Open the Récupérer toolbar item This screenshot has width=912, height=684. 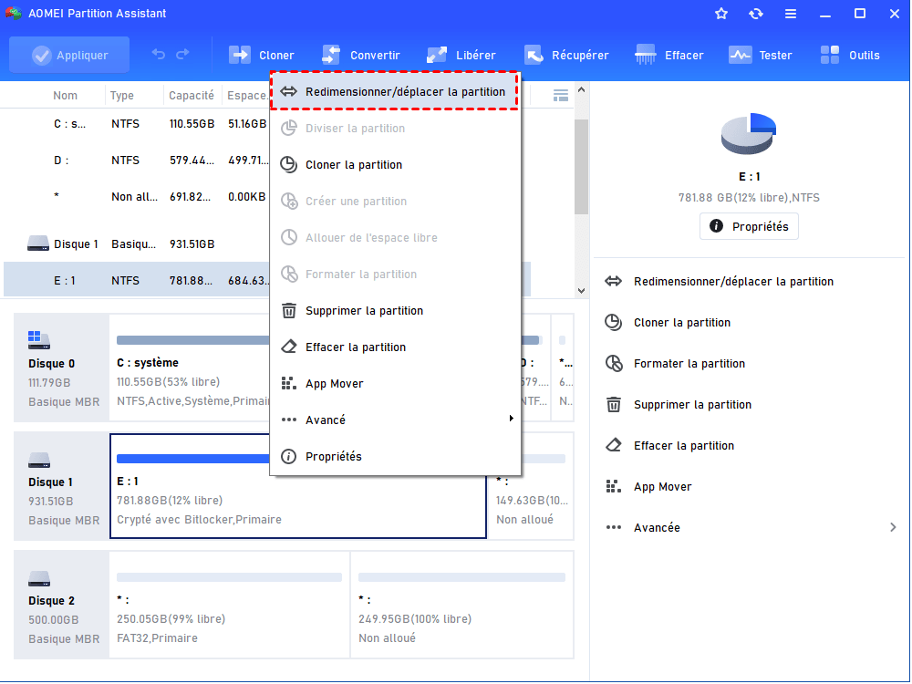tap(566, 56)
